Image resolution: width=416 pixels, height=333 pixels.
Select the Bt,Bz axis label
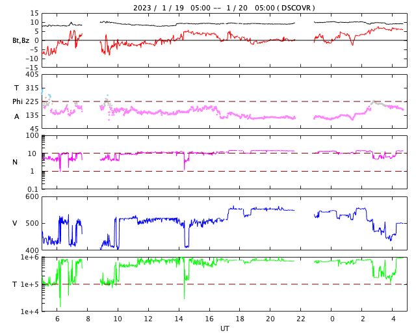click(21, 40)
